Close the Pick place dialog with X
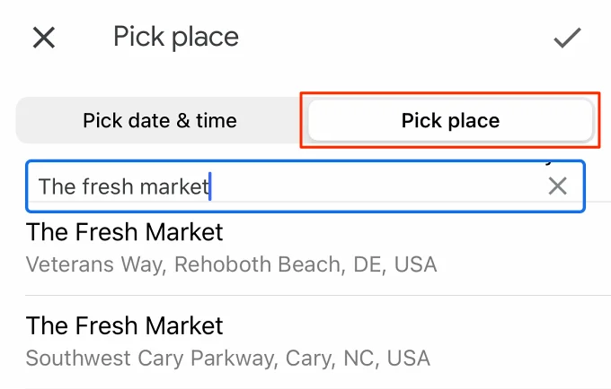611x389 pixels. pos(44,38)
